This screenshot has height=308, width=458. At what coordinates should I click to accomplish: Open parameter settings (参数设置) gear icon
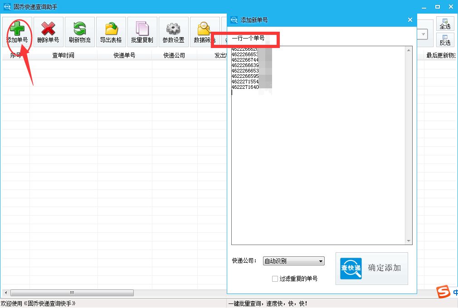pos(174,32)
